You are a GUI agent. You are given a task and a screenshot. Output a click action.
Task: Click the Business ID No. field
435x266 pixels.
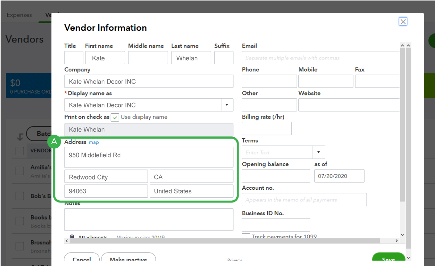[276, 225]
